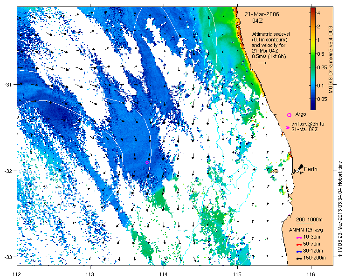Click the Argo legend text
Screen dimensions: 345x279
[x=301, y=114]
